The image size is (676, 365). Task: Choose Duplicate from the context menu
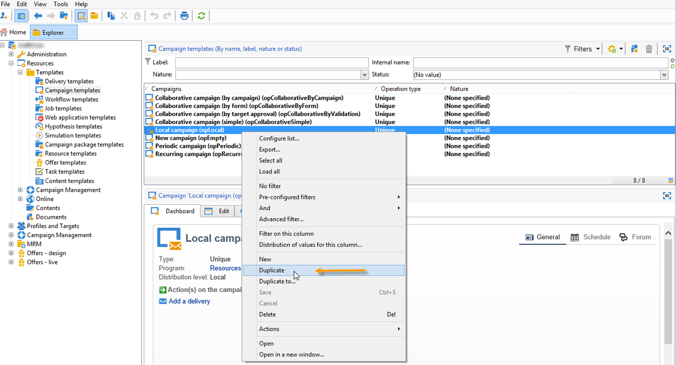click(x=272, y=270)
